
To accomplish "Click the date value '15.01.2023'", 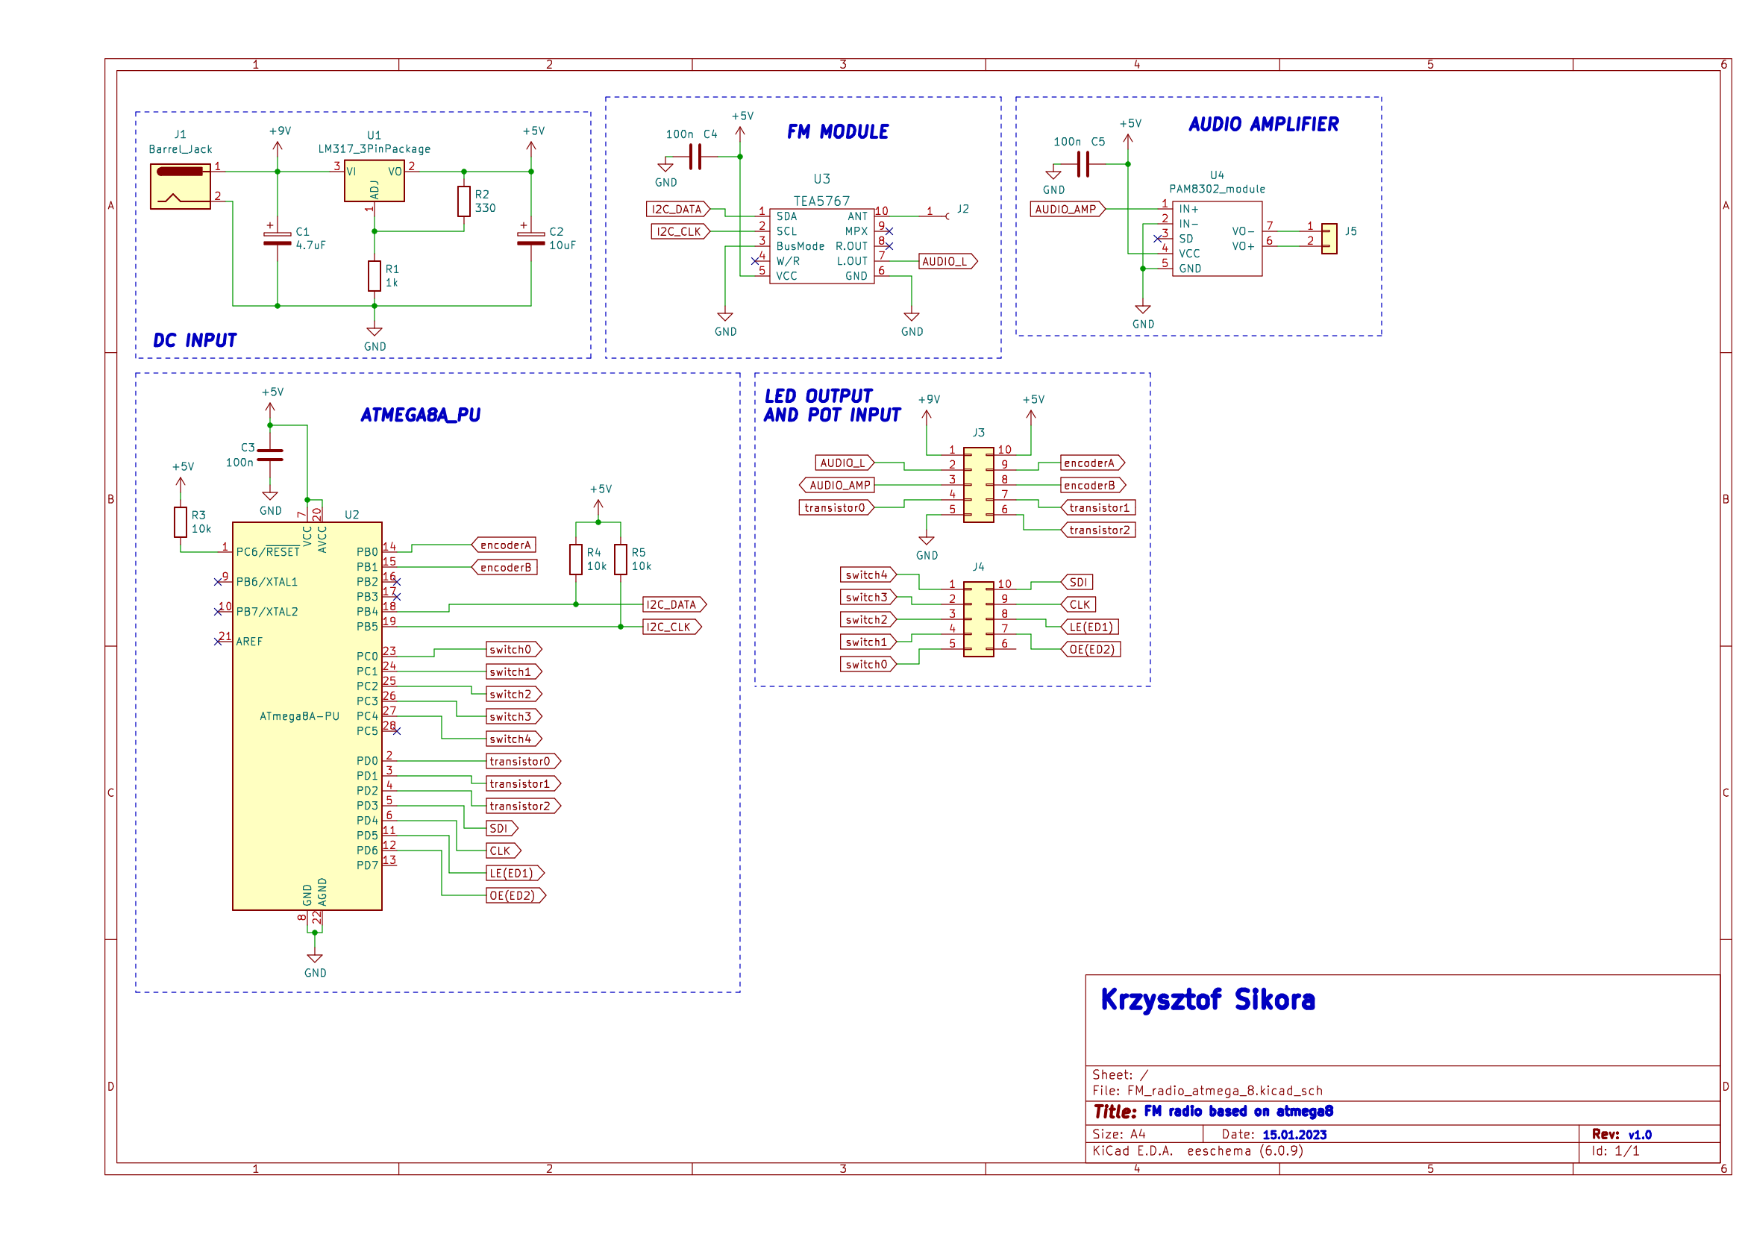I will point(1294,1135).
